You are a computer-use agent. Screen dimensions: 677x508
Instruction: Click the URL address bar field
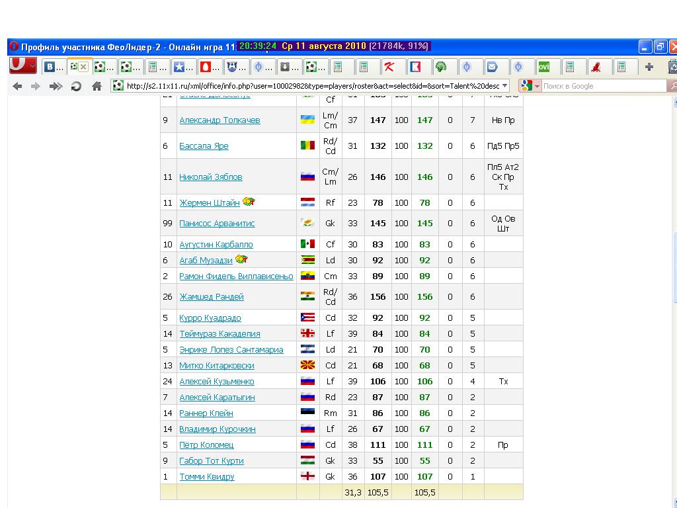[x=311, y=86]
